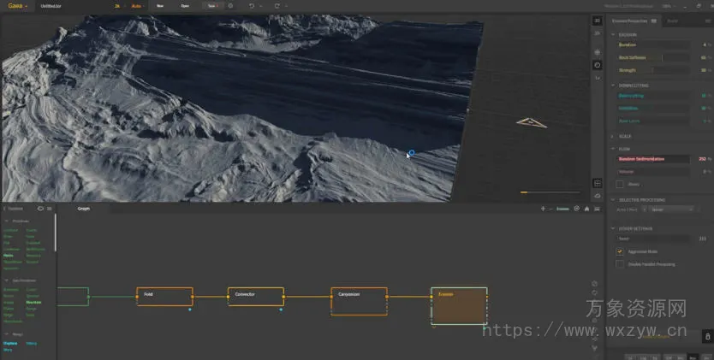This screenshot has width=714, height=360.
Task: Click the cloud icon in toolbox header
Action: pyautogui.click(x=40, y=209)
